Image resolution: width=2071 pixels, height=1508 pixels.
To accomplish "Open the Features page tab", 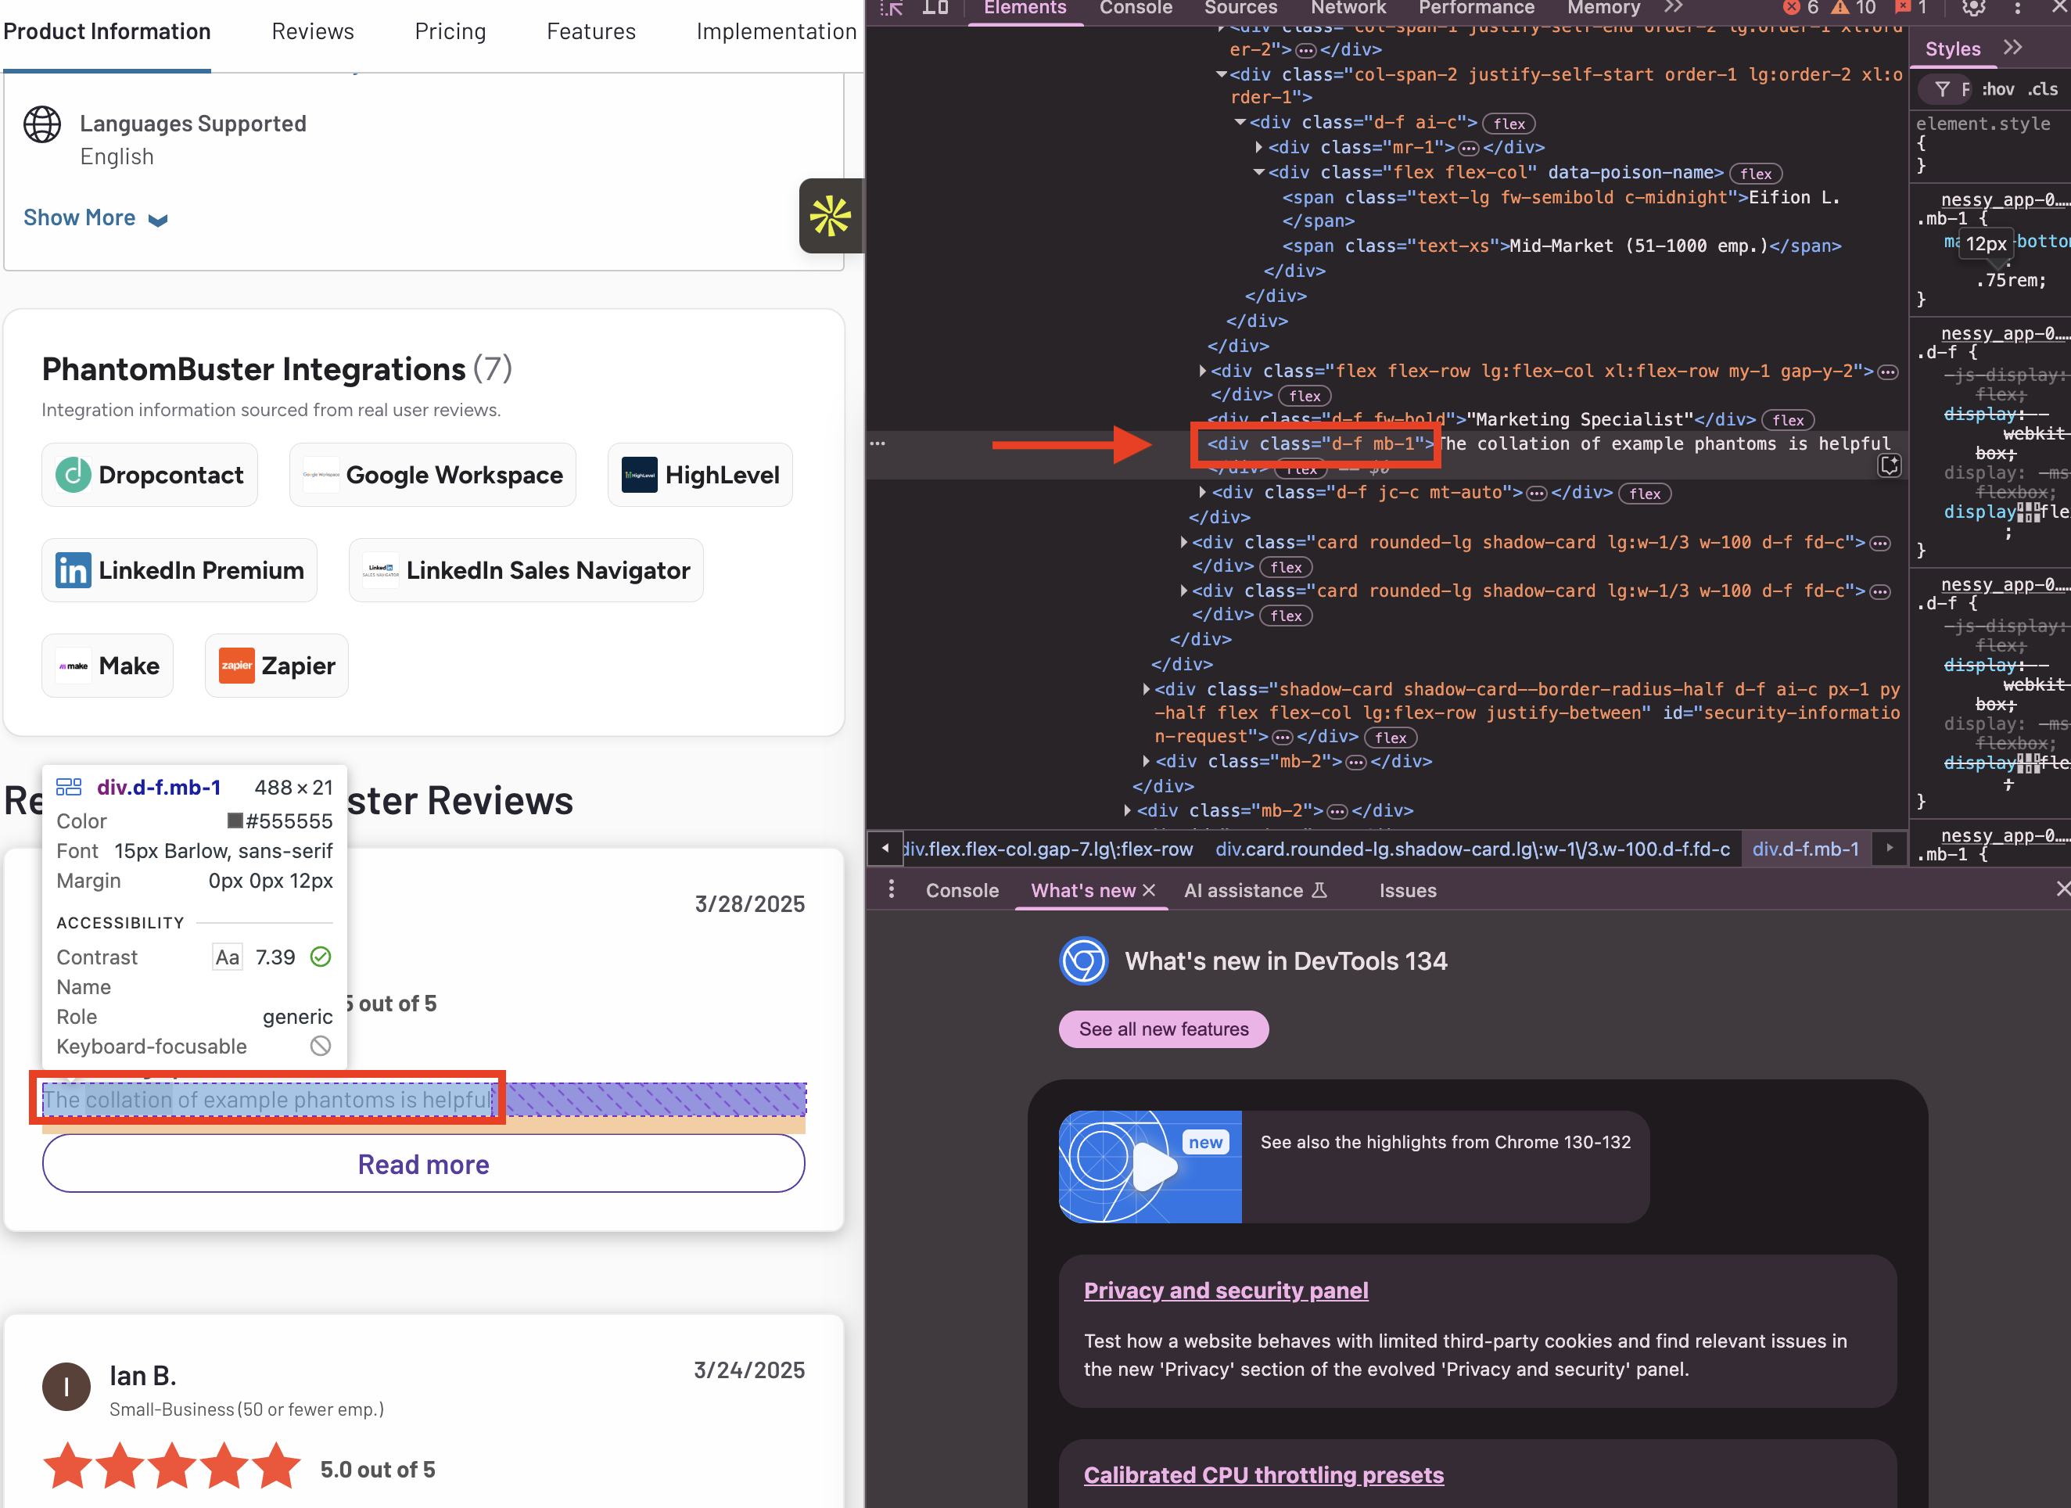I will (590, 32).
